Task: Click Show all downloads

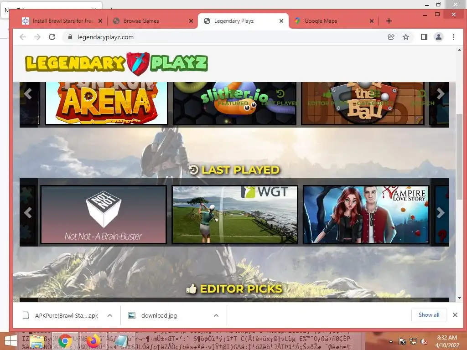Action: coord(429,315)
